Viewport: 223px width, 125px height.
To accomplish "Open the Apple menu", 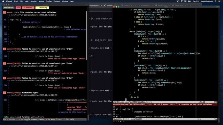I will point(3,1).
